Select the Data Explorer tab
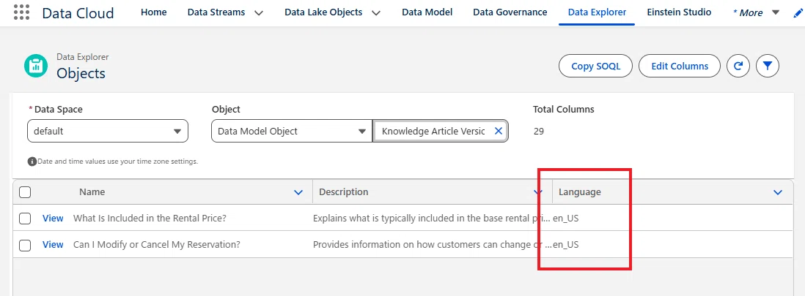This screenshot has width=805, height=296. 597,12
